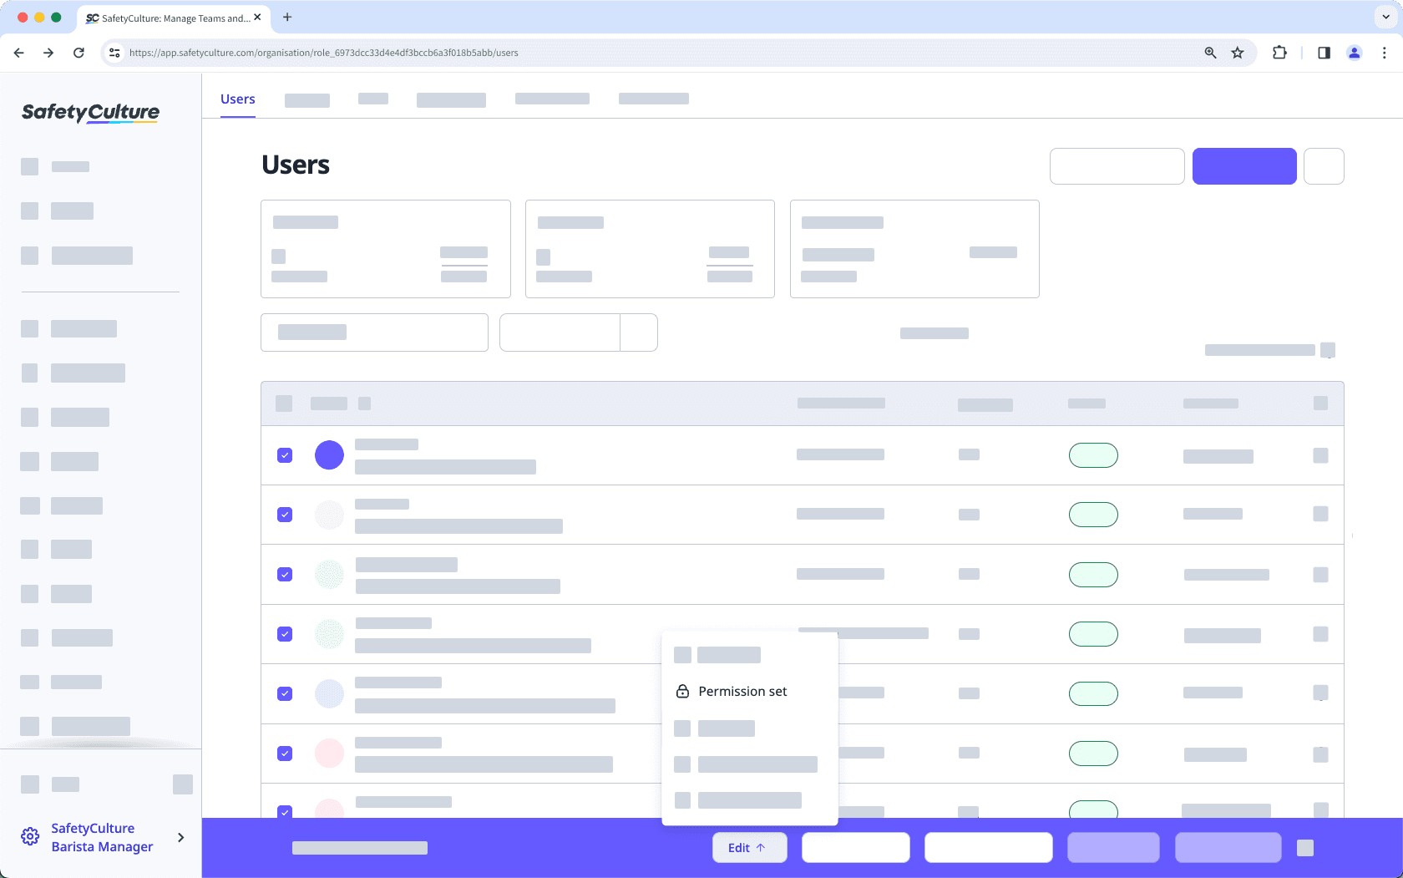Viewport: 1403px width, 878px height.
Task: Uncheck the first user row's checkbox
Action: tap(285, 454)
